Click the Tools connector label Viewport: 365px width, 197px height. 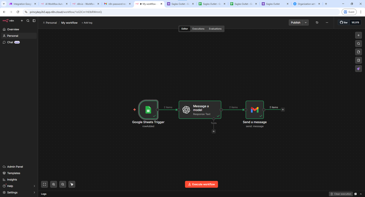click(214, 123)
